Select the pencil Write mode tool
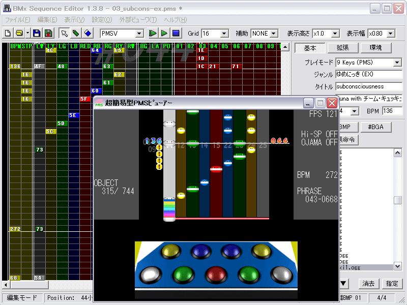 point(76,34)
